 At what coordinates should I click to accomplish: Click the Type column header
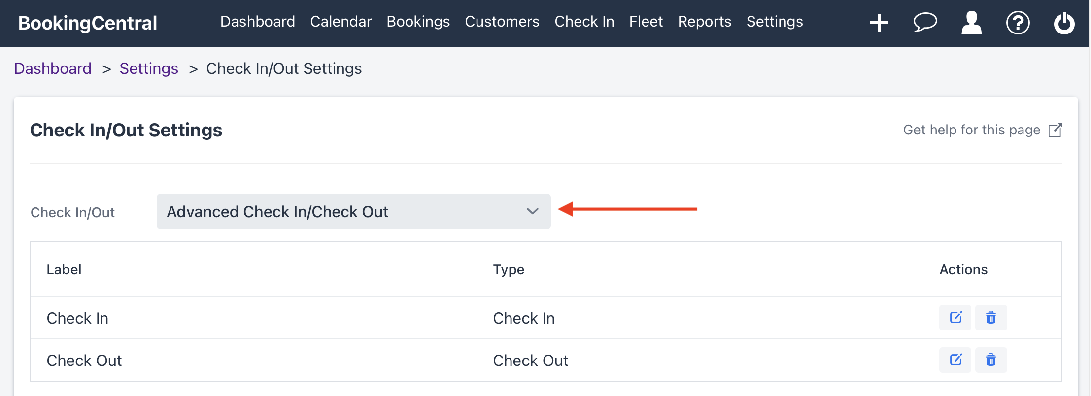coord(509,269)
